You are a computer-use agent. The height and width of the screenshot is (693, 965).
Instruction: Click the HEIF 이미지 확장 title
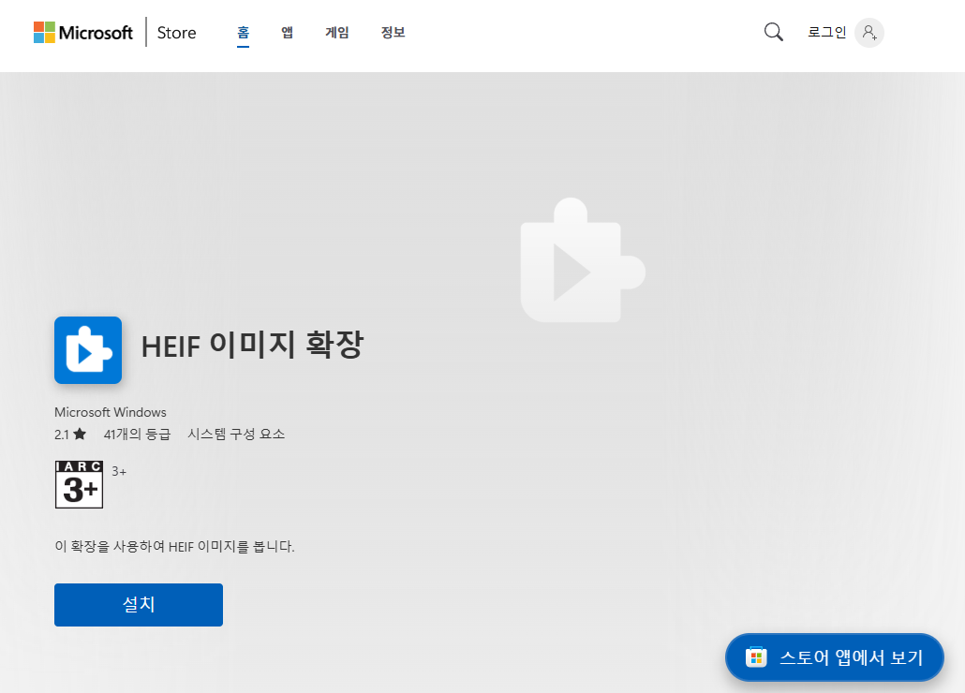[252, 345]
